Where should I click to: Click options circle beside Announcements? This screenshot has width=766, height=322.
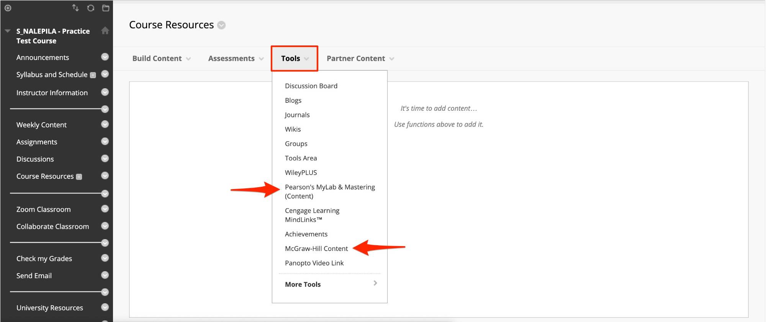pyautogui.click(x=105, y=57)
